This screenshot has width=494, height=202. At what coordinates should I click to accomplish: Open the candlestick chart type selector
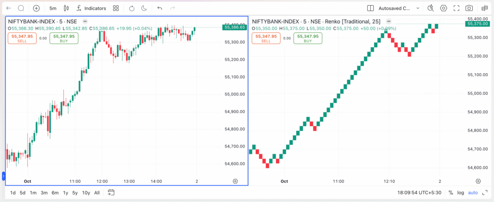[x=66, y=8]
